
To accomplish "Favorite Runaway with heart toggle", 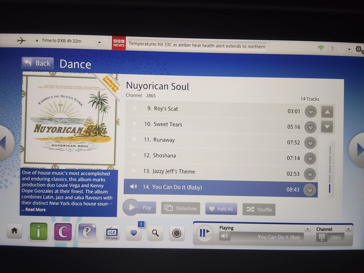I will pyautogui.click(x=310, y=143).
